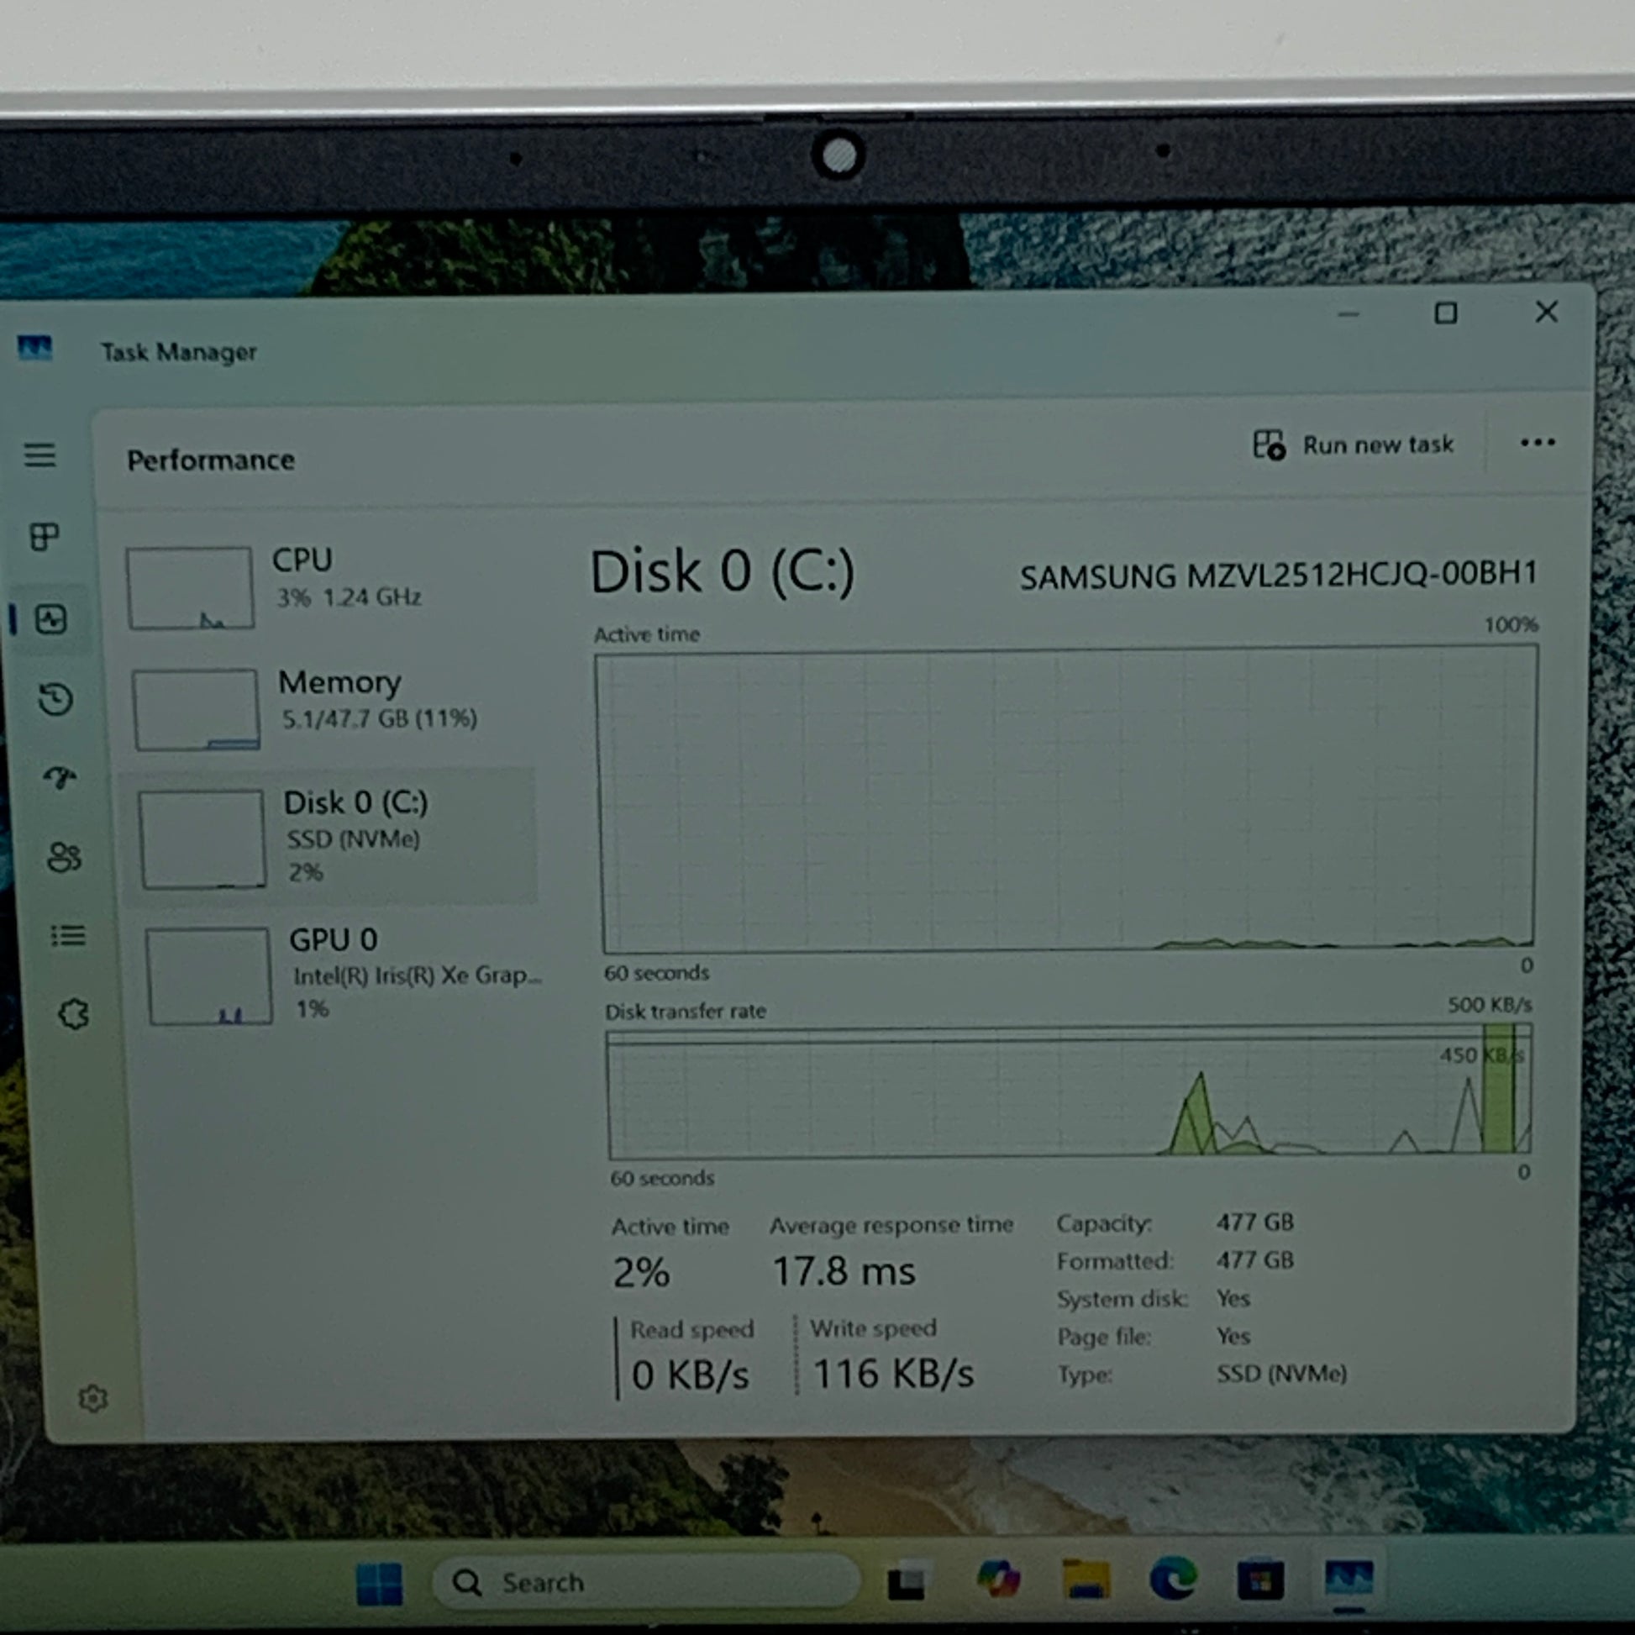
Task: Launch Copilot from the taskbar
Action: point(999,1580)
